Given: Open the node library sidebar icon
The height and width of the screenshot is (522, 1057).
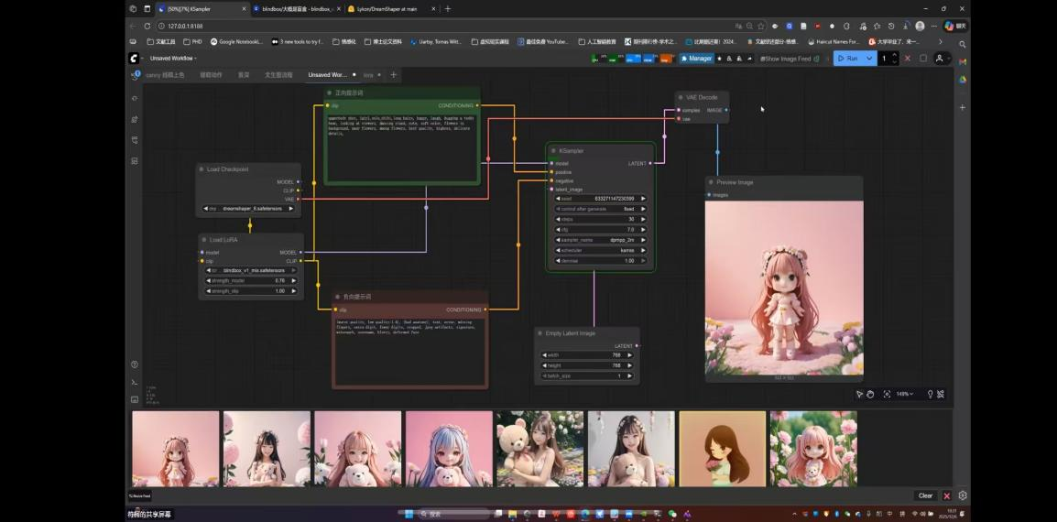Looking at the screenshot, I should (135, 98).
